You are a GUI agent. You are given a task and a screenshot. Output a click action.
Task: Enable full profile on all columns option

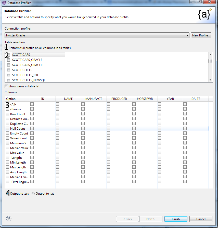(6, 47)
